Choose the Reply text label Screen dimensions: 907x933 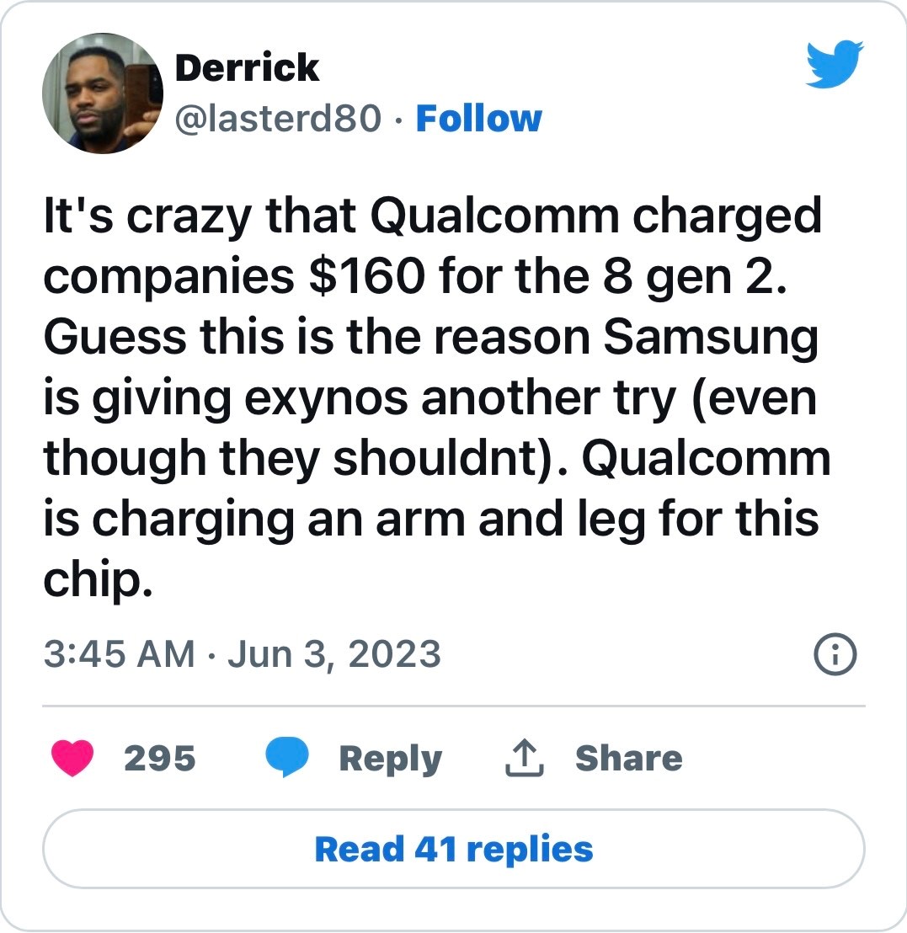point(391,759)
